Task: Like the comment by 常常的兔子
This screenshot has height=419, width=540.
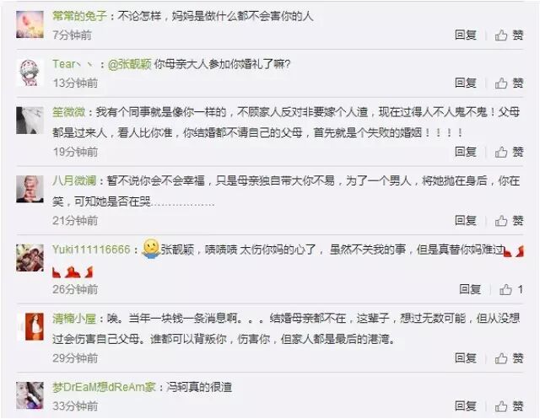Action: (x=509, y=35)
